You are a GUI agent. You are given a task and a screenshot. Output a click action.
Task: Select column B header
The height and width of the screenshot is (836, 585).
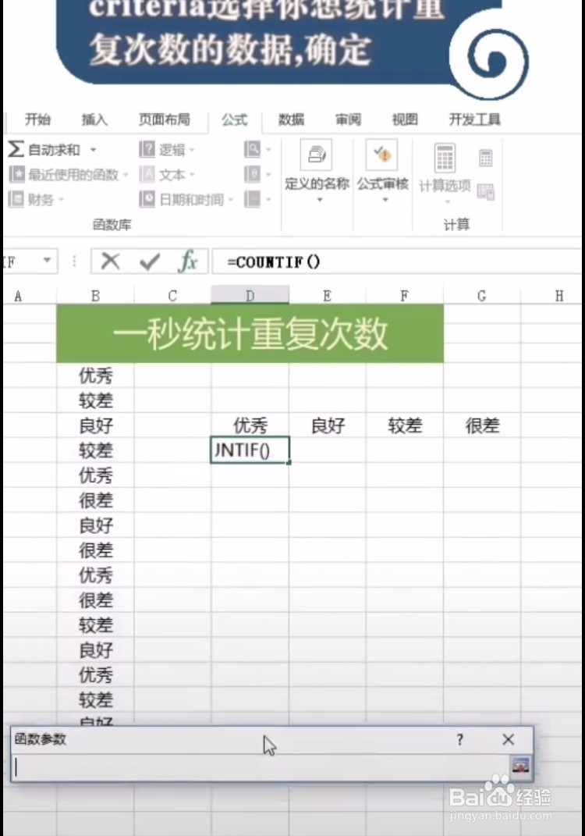[x=95, y=295]
